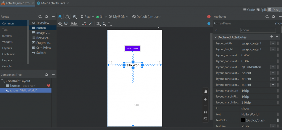This screenshot has height=130, width=282.
Task: Select the LOAD JSON button on canvas
Action: pos(132,48)
